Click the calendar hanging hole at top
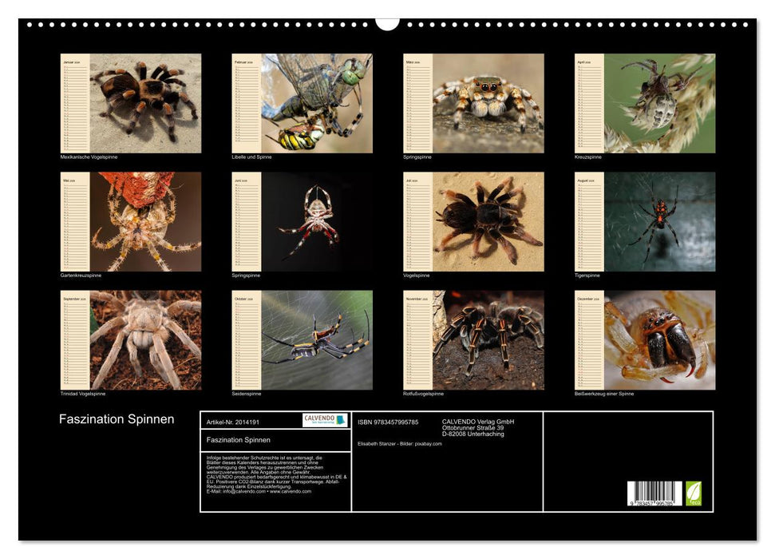This screenshot has width=775, height=559. (387, 23)
